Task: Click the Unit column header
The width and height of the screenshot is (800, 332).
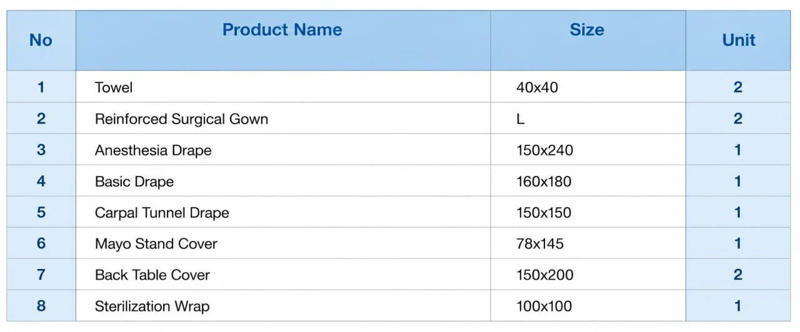Action: [739, 40]
